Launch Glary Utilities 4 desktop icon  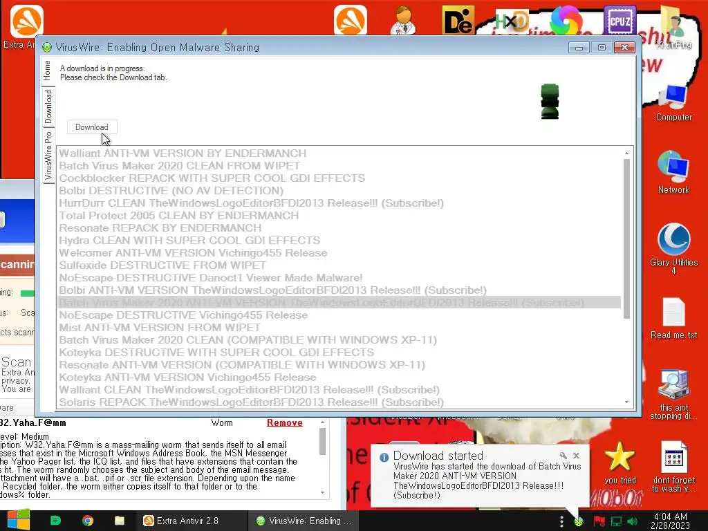(x=673, y=248)
